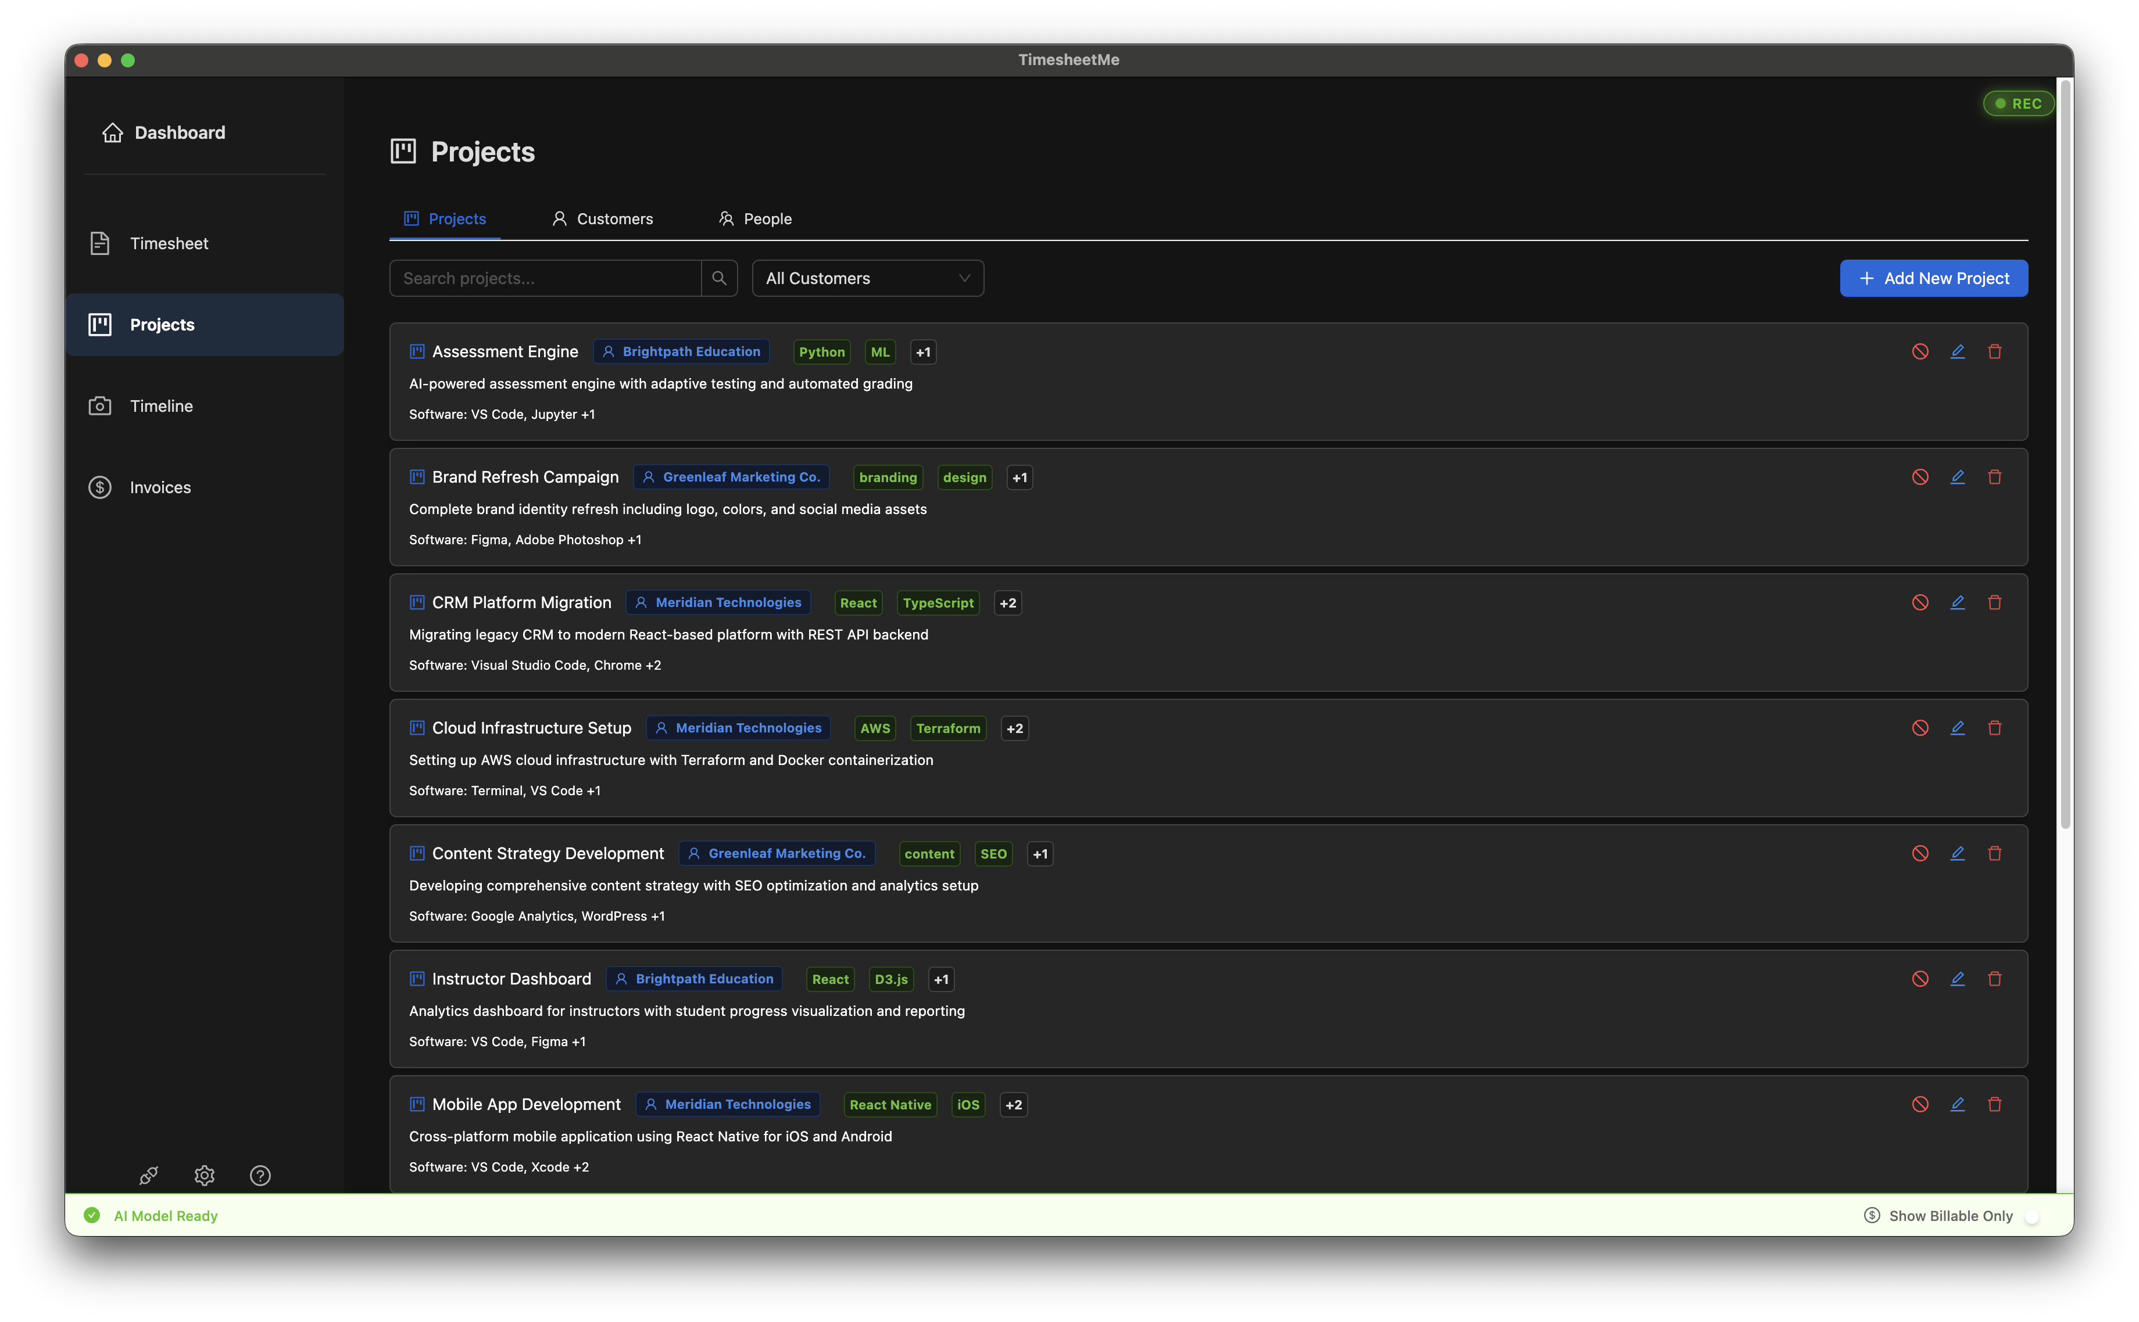This screenshot has height=1322, width=2139.
Task: Click the rocket icon in sidebar
Action: tap(149, 1175)
